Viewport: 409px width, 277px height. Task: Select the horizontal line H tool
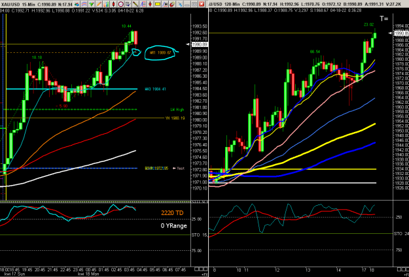pyautogui.click(x=165, y=4)
